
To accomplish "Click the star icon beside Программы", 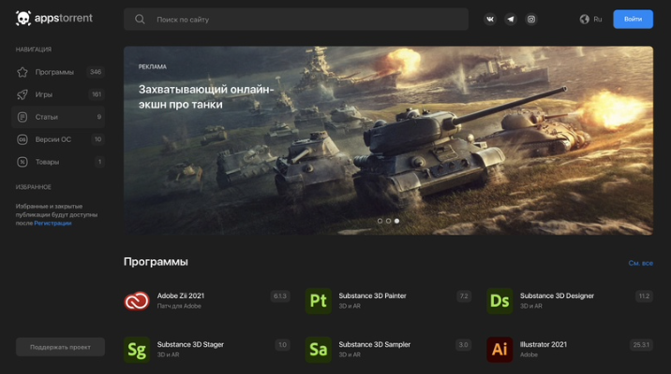I will 22,72.
